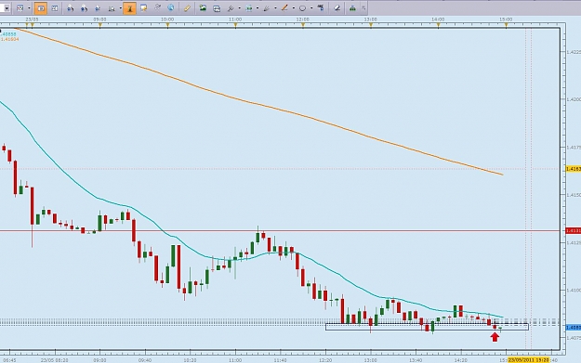Select the teal moving average line

(252, 256)
